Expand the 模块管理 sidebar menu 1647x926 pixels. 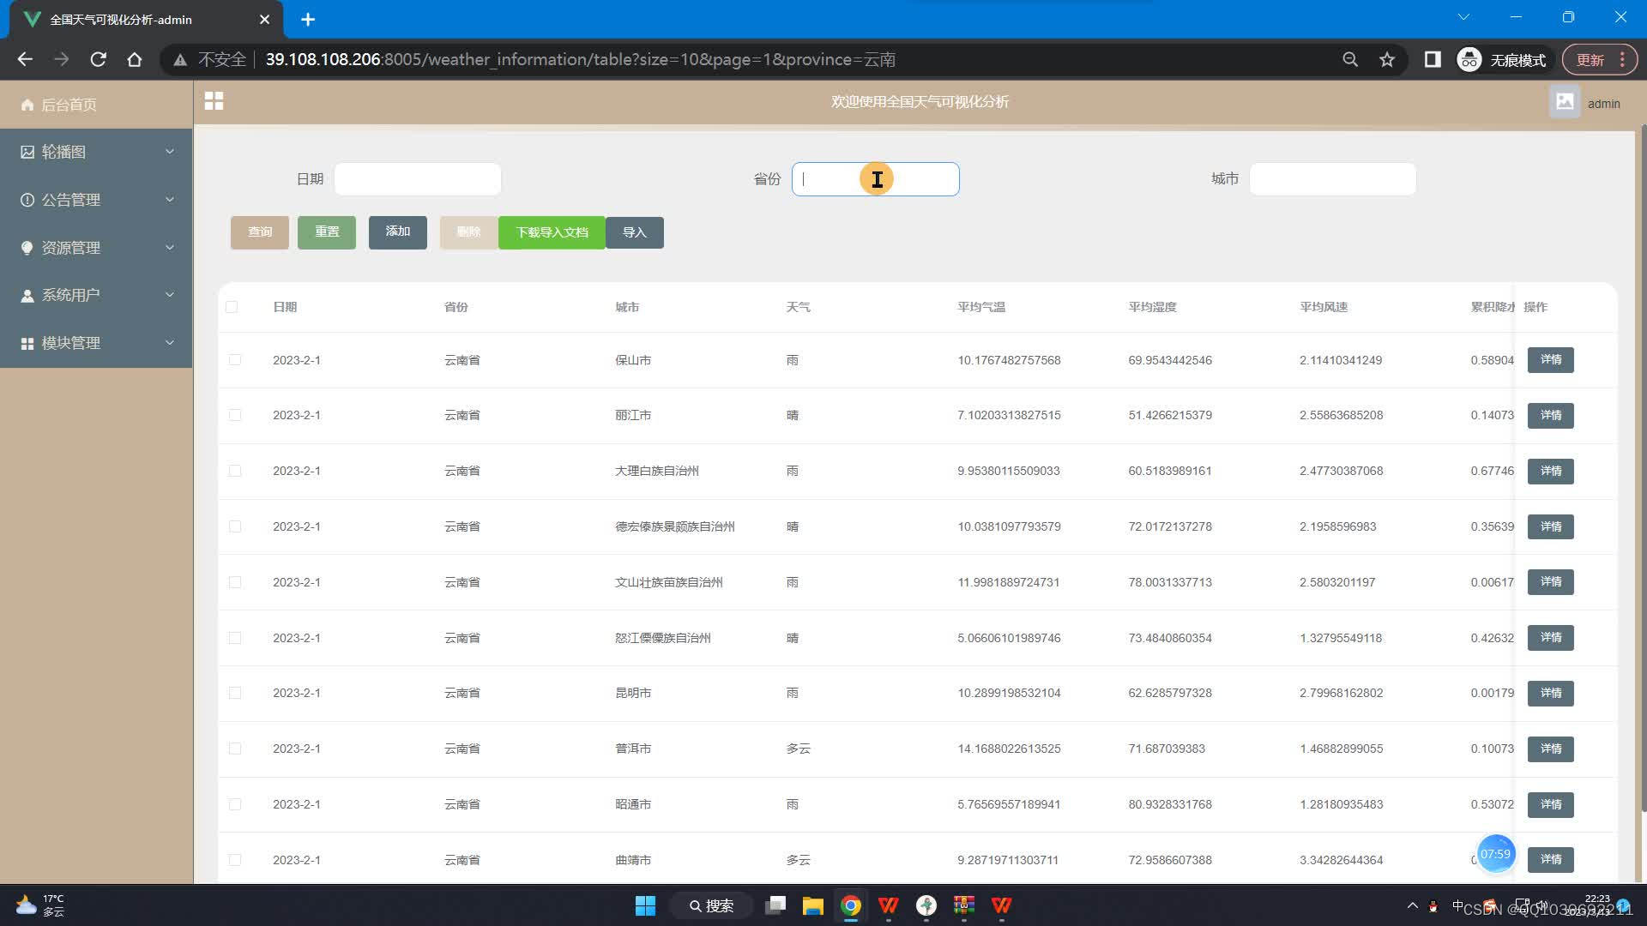[96, 343]
